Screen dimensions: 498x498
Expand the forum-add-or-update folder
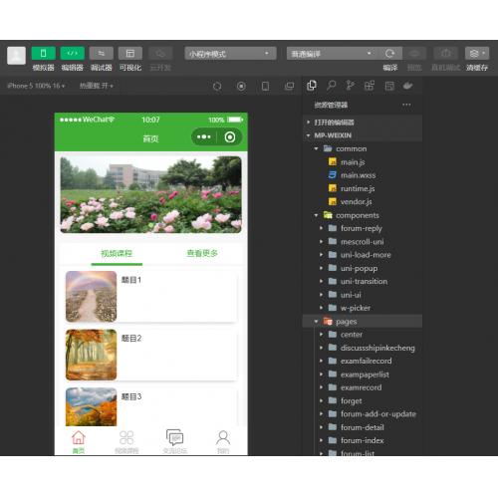pyautogui.click(x=363, y=414)
